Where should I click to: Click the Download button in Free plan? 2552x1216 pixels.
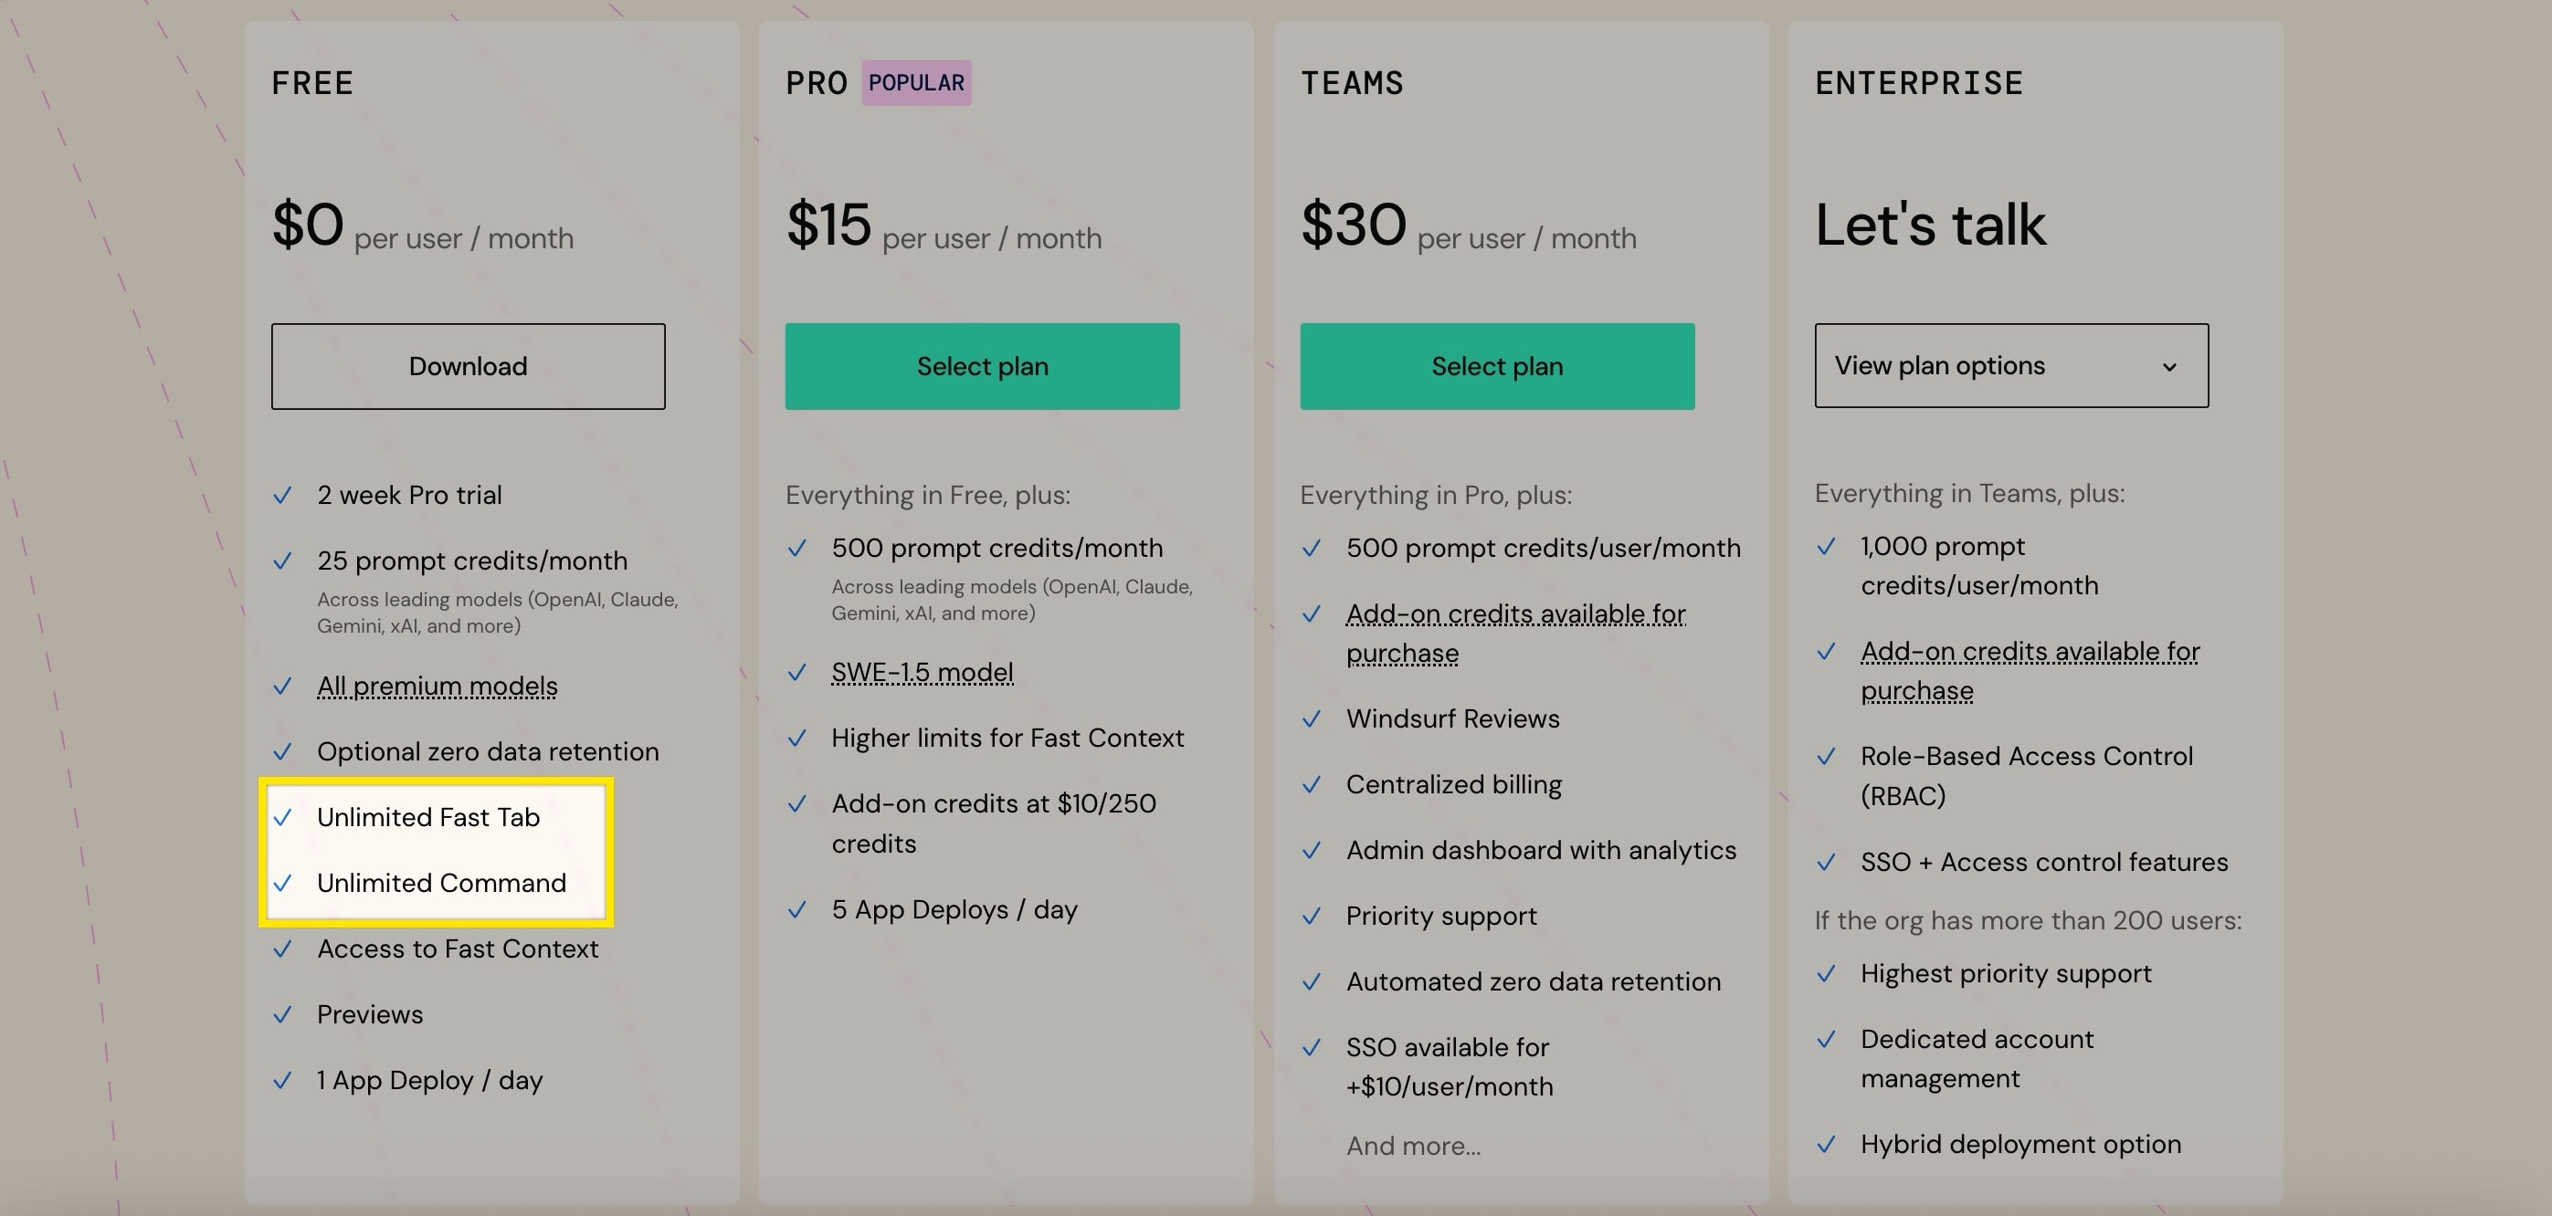(x=468, y=366)
